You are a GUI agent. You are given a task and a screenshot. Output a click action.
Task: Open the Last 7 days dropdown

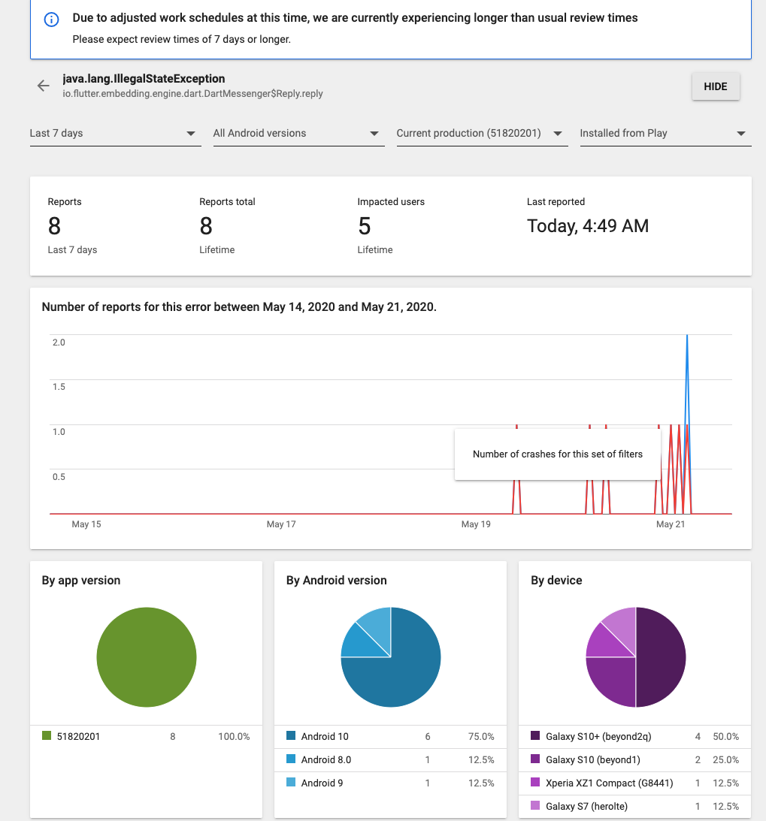[116, 133]
